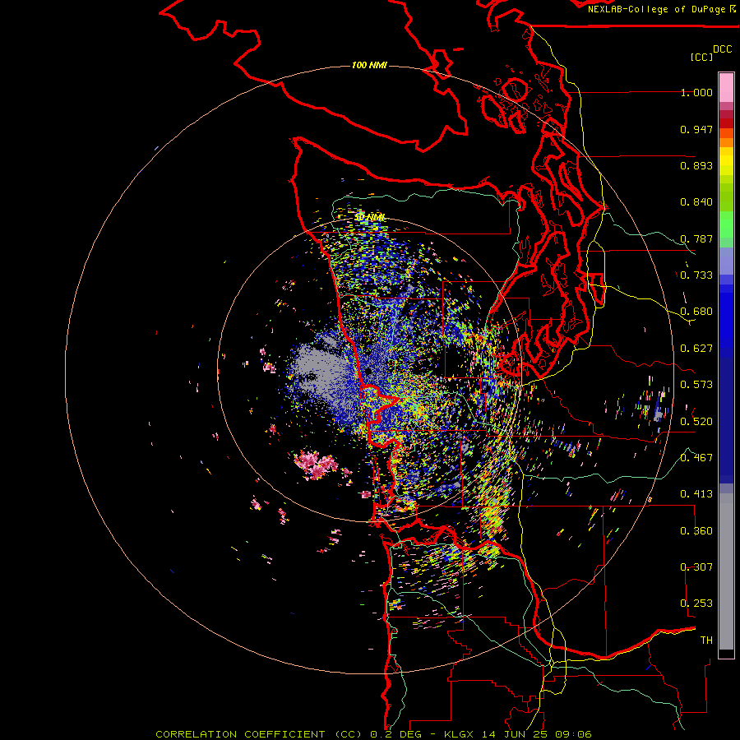
Task: Click the 0.2 DEG elevation text in the caption
Action: click(x=395, y=734)
